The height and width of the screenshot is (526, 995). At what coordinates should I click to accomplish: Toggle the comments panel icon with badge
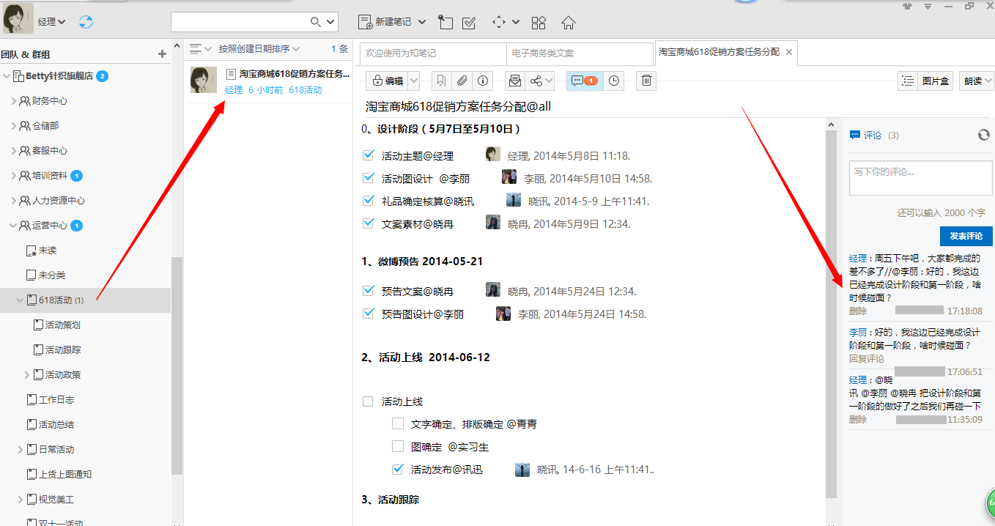coord(585,81)
